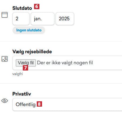Screen dimensions: 122x117
Task: Click the eye icon beside Privatliv
Action: point(4,101)
